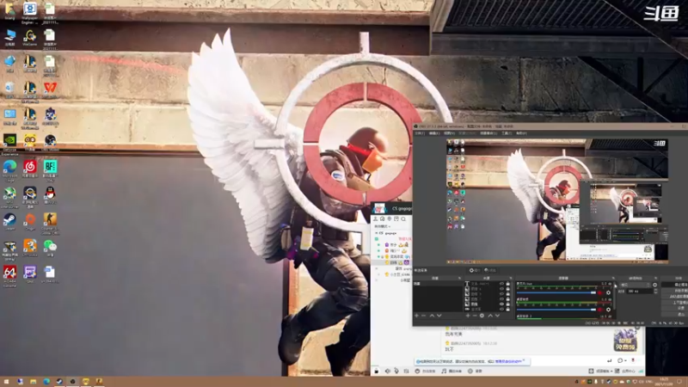Mute the first audio mixer channel
This screenshot has width=688, height=387.
coord(599,292)
